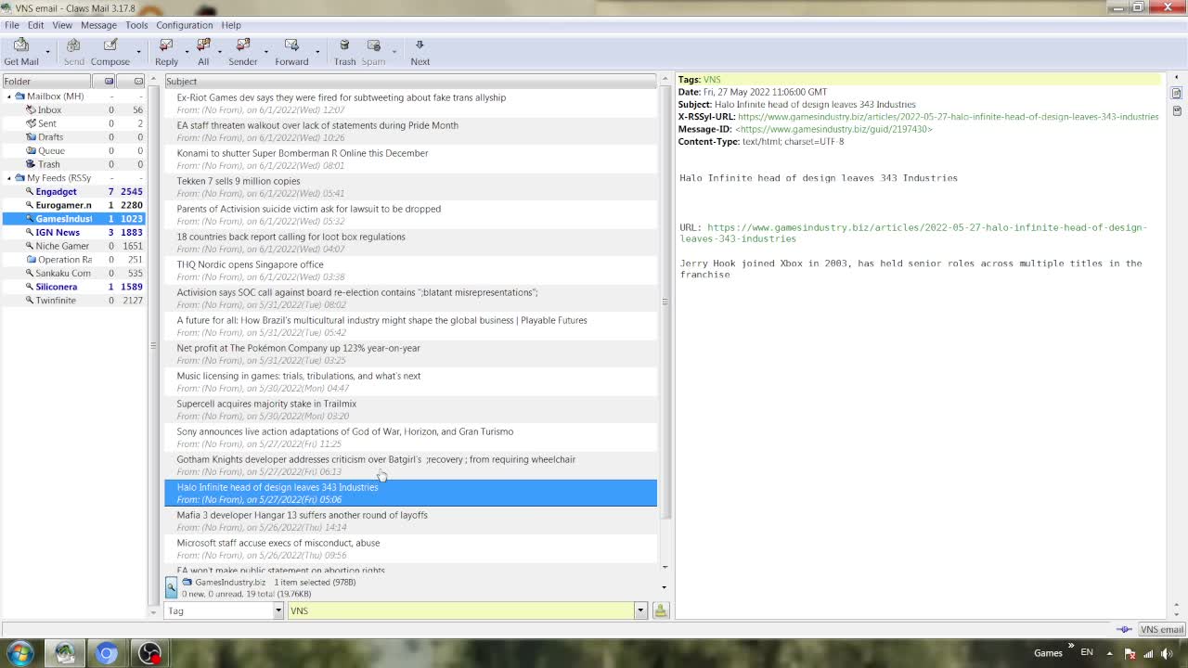Open the X-RSSyl-URL gamesindustry.biz link
Image resolution: width=1188 pixels, height=668 pixels.
tap(948, 117)
